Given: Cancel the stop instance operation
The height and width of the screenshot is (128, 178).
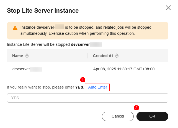Looking at the screenshot, I should pyautogui.click(x=118, y=116).
